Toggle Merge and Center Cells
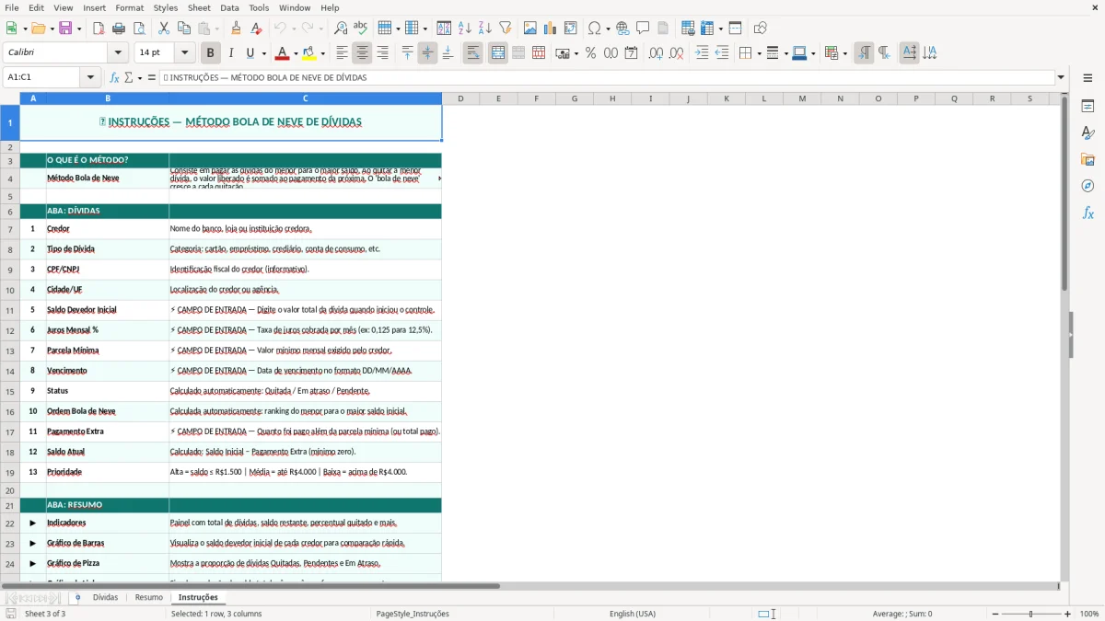The image size is (1105, 621). click(497, 53)
